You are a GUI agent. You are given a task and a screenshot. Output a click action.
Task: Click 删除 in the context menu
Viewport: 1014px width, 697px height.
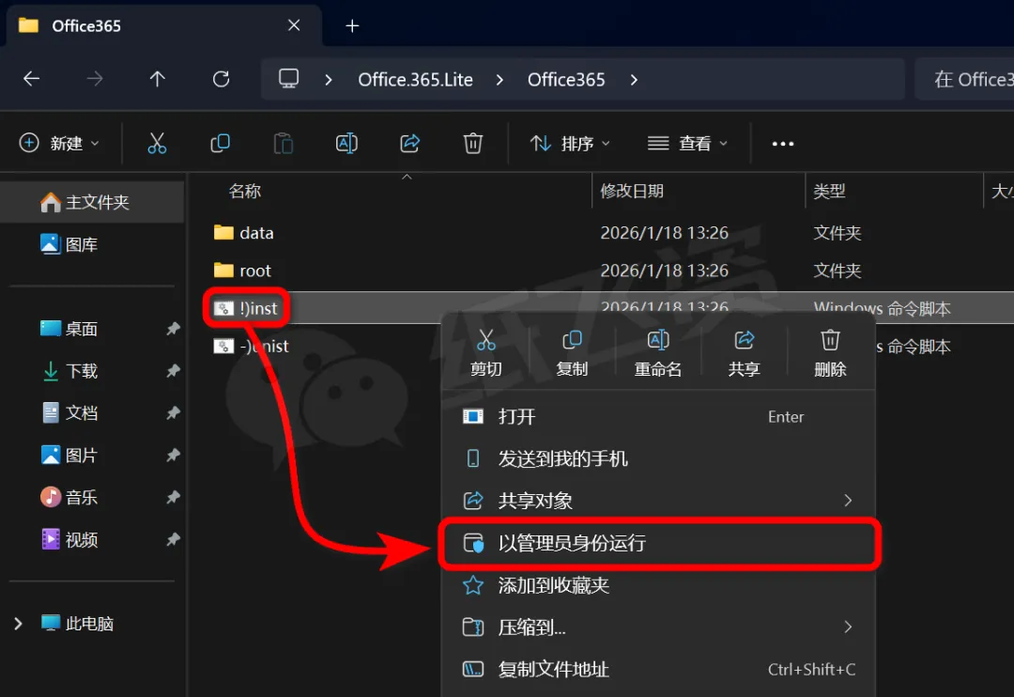[x=830, y=353]
